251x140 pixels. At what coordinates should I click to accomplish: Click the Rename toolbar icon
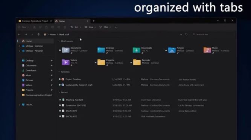click(53, 27)
